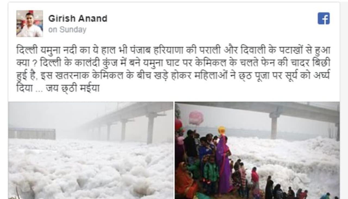This screenshot has width=348, height=199.
Task: Open the 'on Sunday' timestamp link
Action: point(67,29)
